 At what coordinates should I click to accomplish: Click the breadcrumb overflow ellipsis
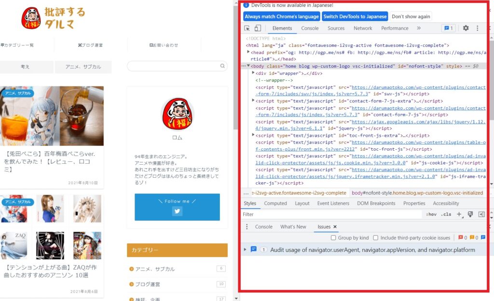(246, 193)
